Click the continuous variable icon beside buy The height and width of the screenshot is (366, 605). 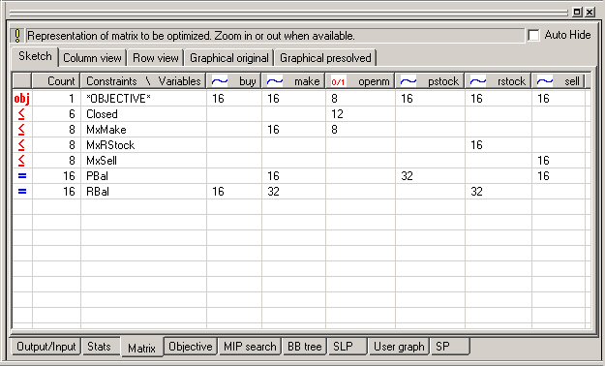(x=220, y=81)
